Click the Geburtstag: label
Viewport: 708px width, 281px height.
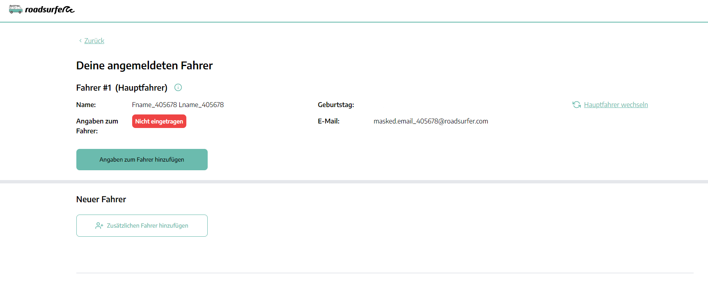coord(336,105)
